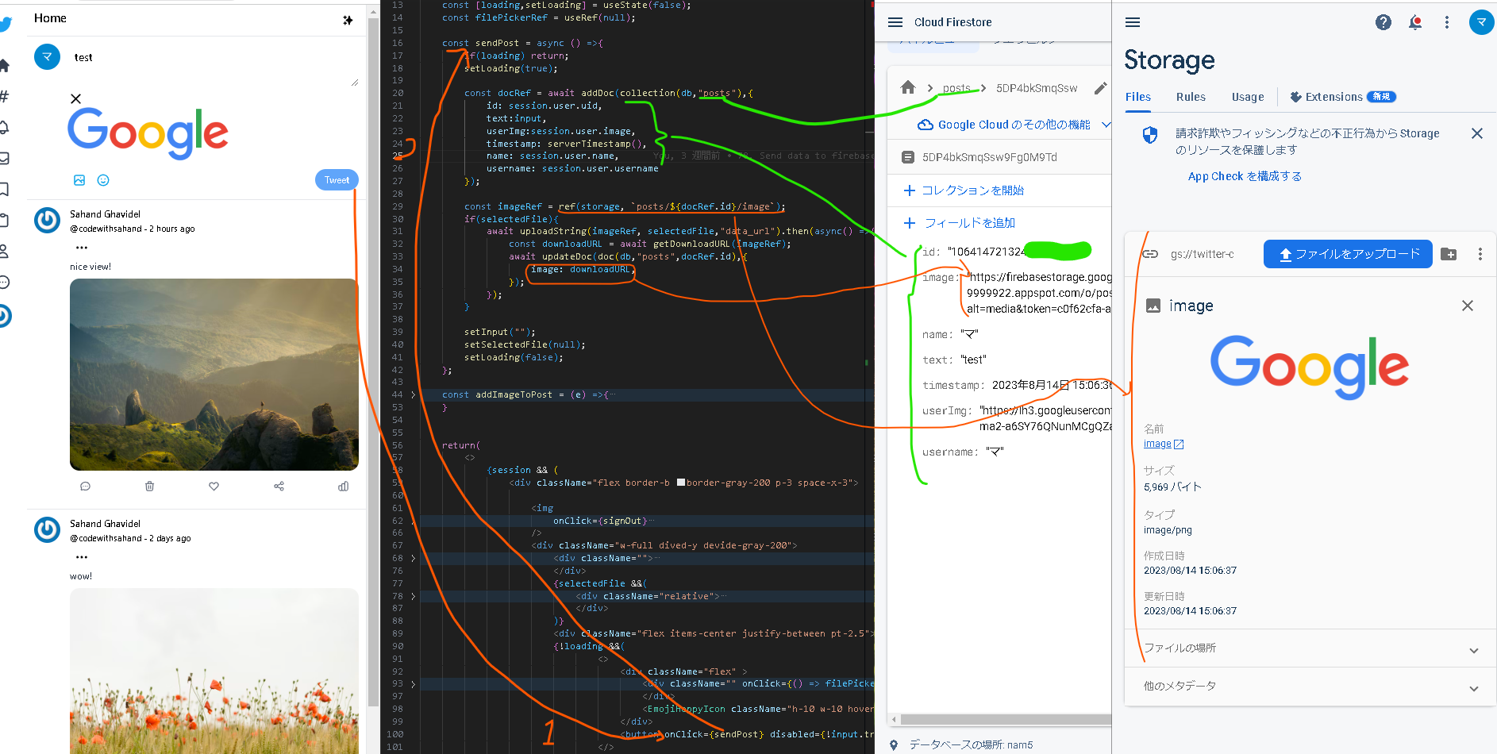Open the account avatar in Firebase header
Image resolution: width=1497 pixels, height=754 pixels.
[x=1481, y=22]
